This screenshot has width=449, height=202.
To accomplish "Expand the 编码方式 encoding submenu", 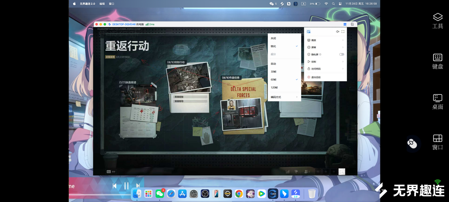I will coord(285,97).
